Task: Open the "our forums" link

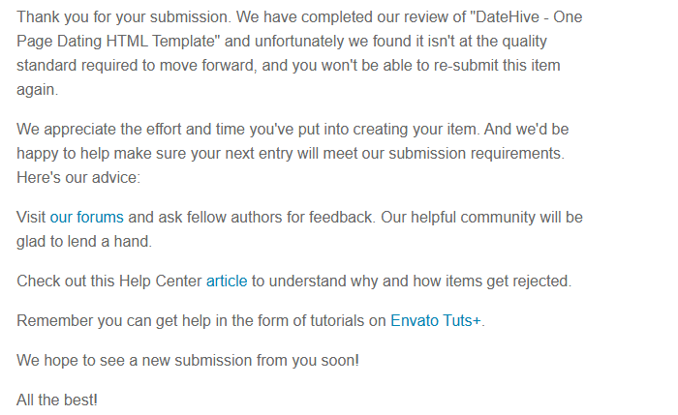Action: point(86,217)
